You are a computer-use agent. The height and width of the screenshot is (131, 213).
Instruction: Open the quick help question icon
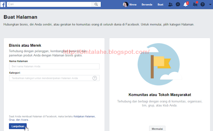203,4
